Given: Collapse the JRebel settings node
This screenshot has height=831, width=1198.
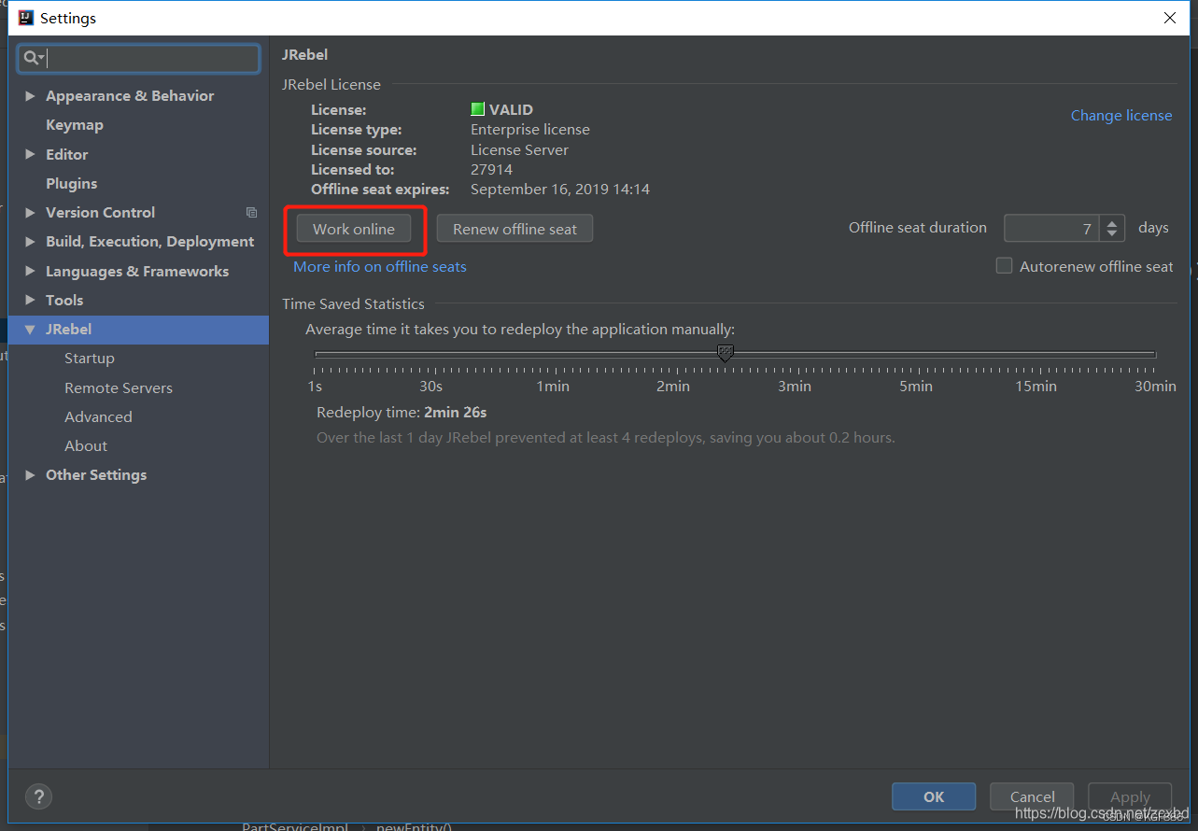Looking at the screenshot, I should pos(31,330).
